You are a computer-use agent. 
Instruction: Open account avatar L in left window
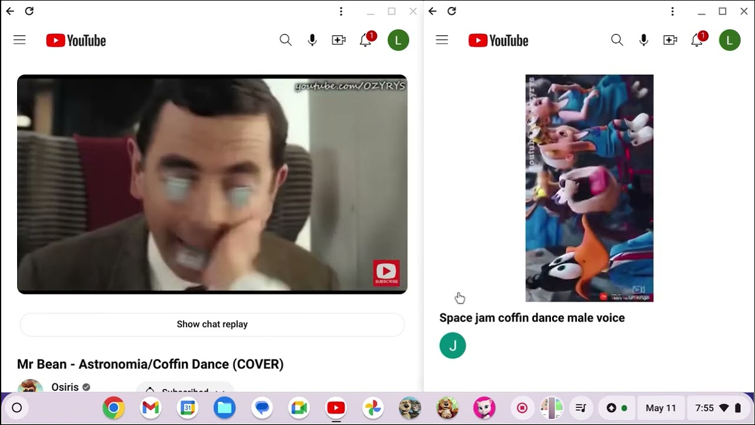point(398,40)
